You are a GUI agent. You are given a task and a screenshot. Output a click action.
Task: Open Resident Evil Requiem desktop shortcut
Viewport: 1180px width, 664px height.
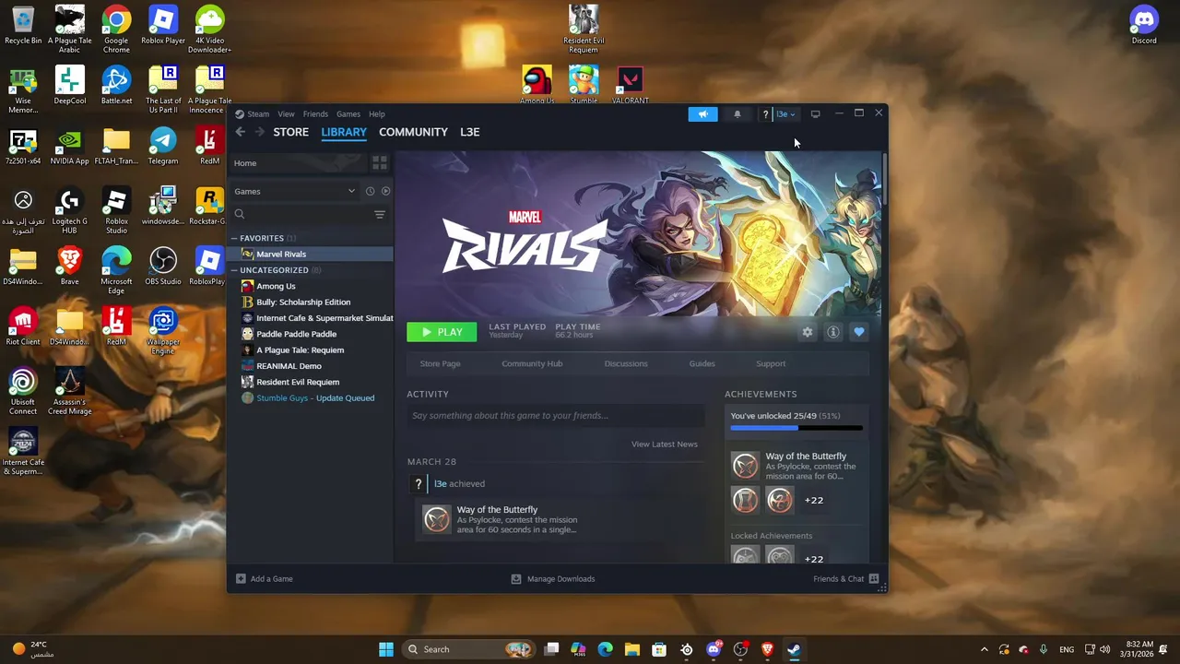[x=584, y=29]
